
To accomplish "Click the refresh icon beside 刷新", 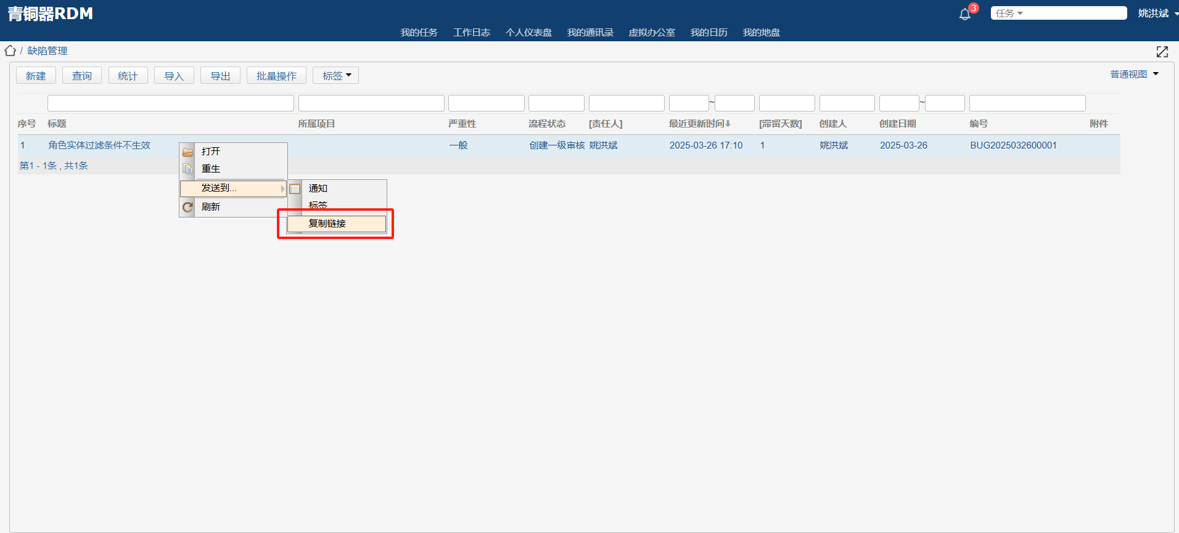I will click(188, 207).
